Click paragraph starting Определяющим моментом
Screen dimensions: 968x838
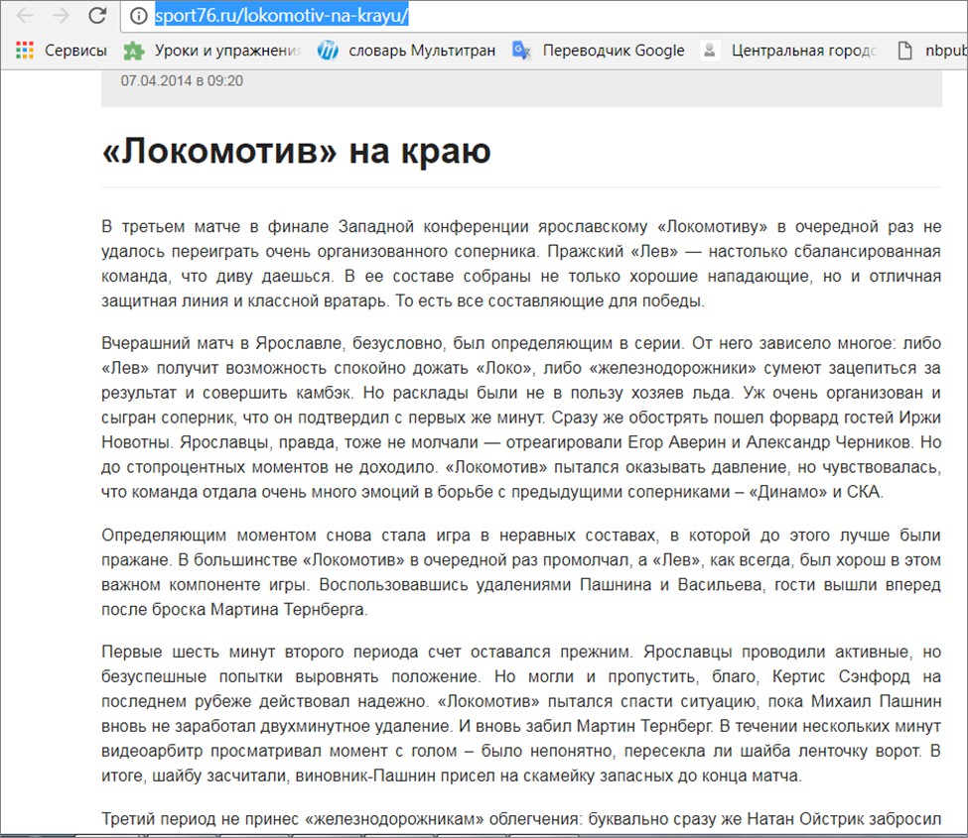[x=521, y=572]
